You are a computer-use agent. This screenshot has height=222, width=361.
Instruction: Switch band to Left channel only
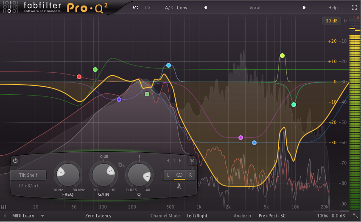[168, 175]
